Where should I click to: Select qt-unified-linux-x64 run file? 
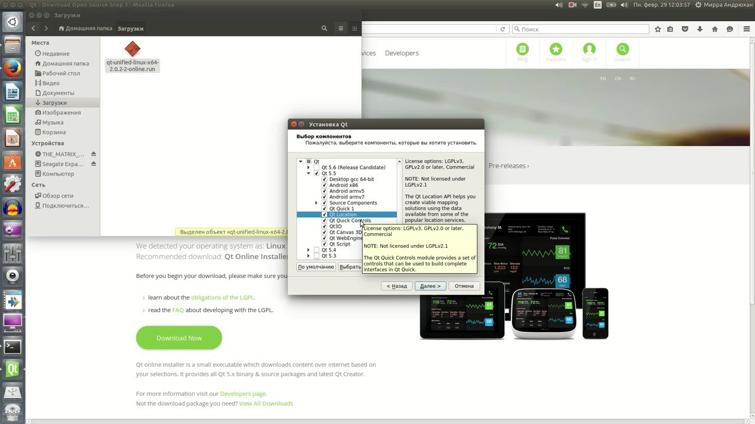point(132,56)
